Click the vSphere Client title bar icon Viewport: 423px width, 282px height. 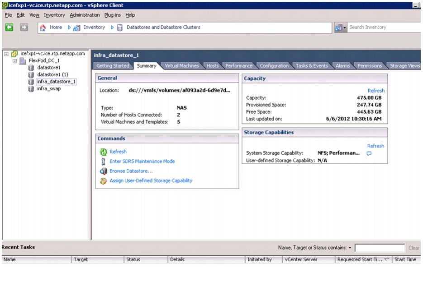click(5, 5)
